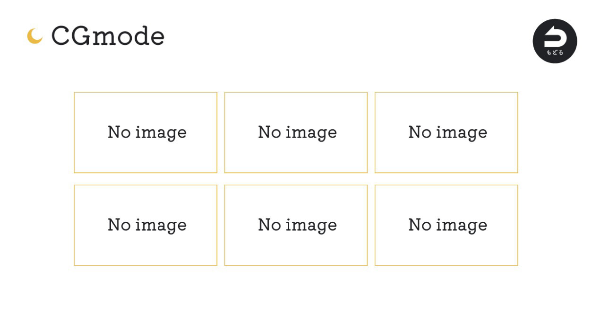Screen dimensions: 592x333
Task: Click the CGmode heading next to moon
Action: pyautogui.click(x=108, y=36)
